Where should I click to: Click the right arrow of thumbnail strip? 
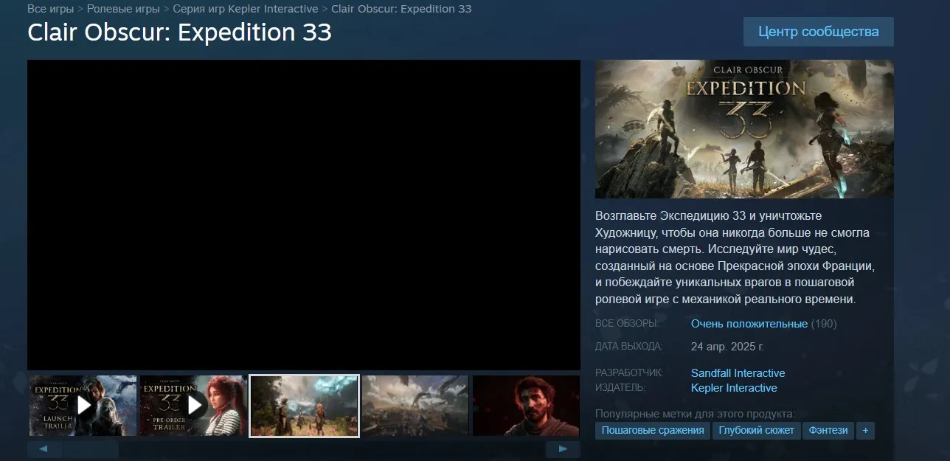pos(563,448)
